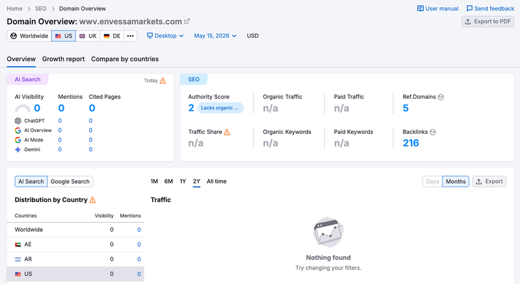Image resolution: width=520 pixels, height=284 pixels.
Task: Click the warning icon beside Distribution by Country
Action: coord(92,200)
